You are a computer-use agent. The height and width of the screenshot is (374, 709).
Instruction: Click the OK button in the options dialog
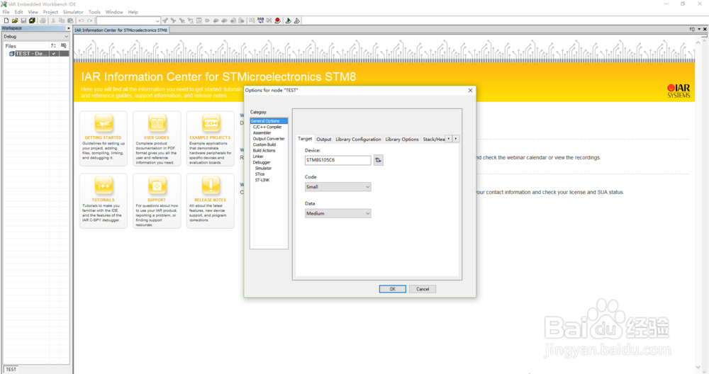point(393,289)
